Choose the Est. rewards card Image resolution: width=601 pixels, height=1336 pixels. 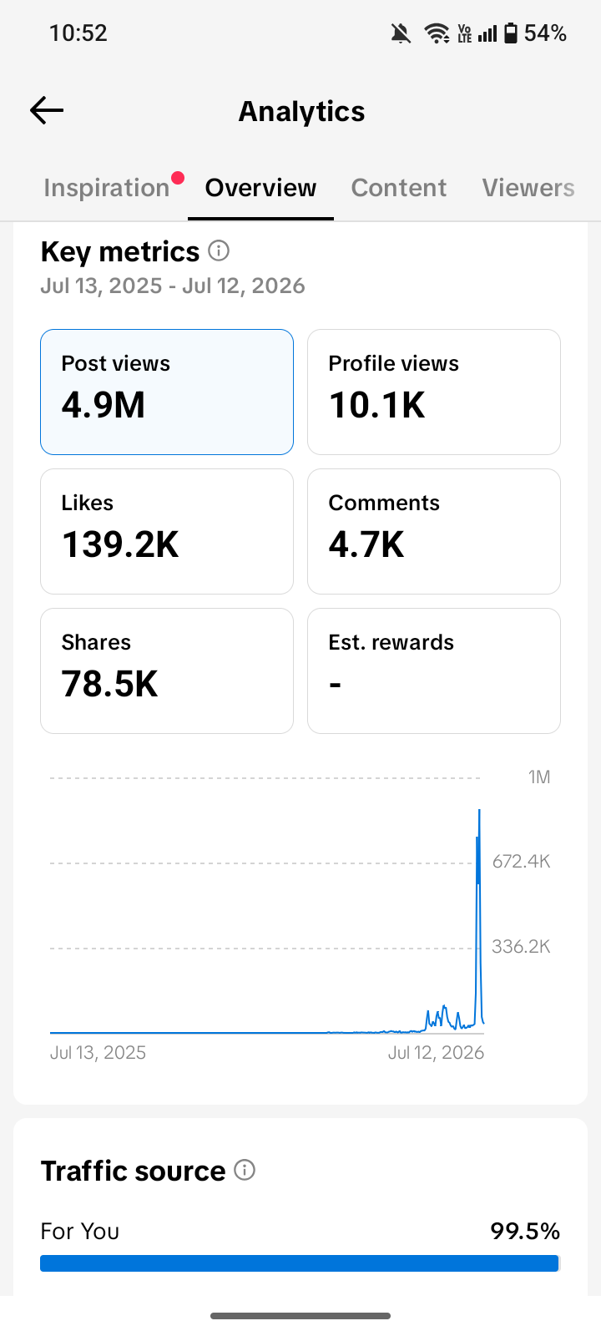(434, 671)
